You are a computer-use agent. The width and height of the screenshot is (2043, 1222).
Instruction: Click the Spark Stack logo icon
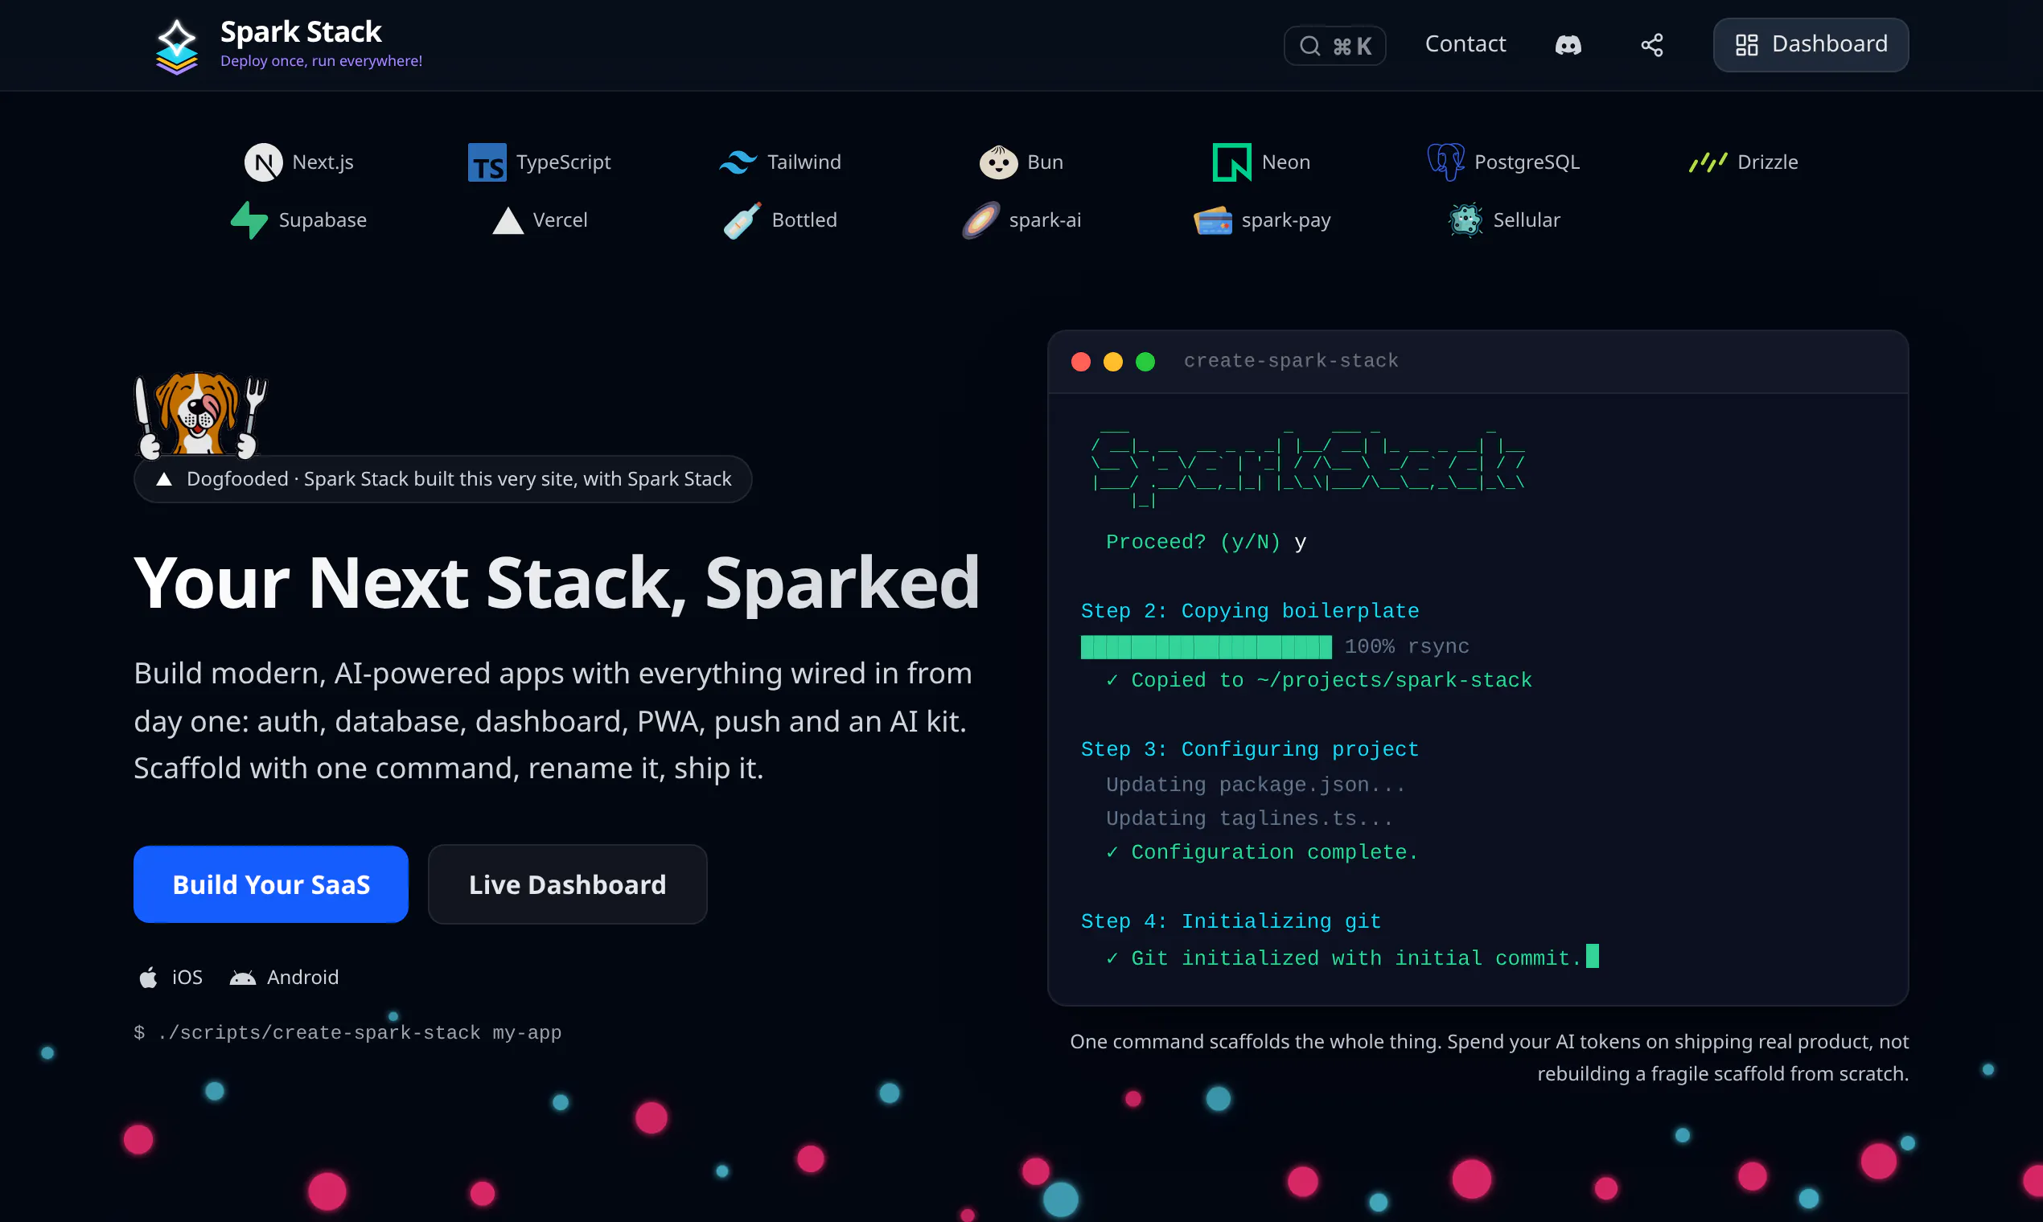pos(177,46)
